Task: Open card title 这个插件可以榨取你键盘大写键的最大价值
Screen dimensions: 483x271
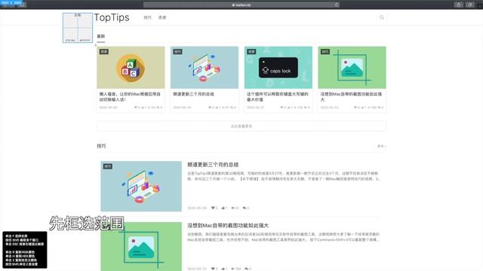Action: tap(277, 97)
